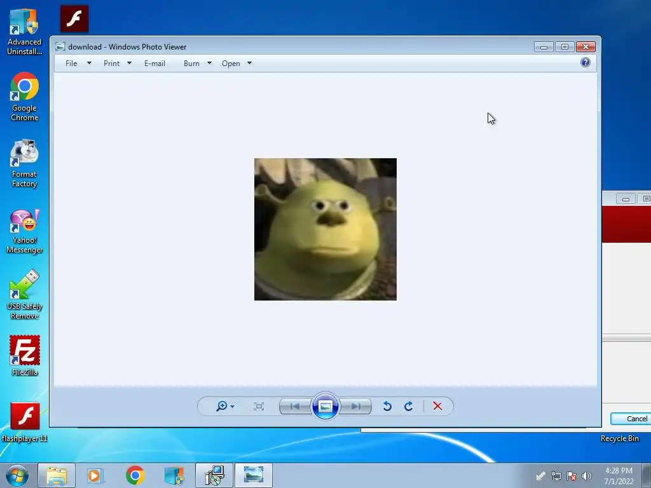Select the Yahoo! Messenger desktop icon
Viewport: 651px width, 488px height.
click(25, 231)
